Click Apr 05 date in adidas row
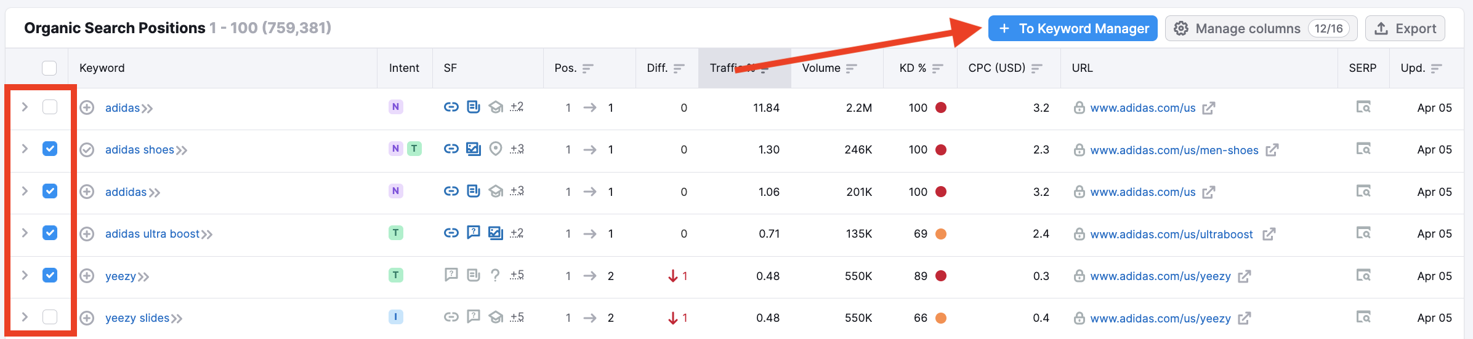The image size is (1473, 339). tap(1434, 108)
